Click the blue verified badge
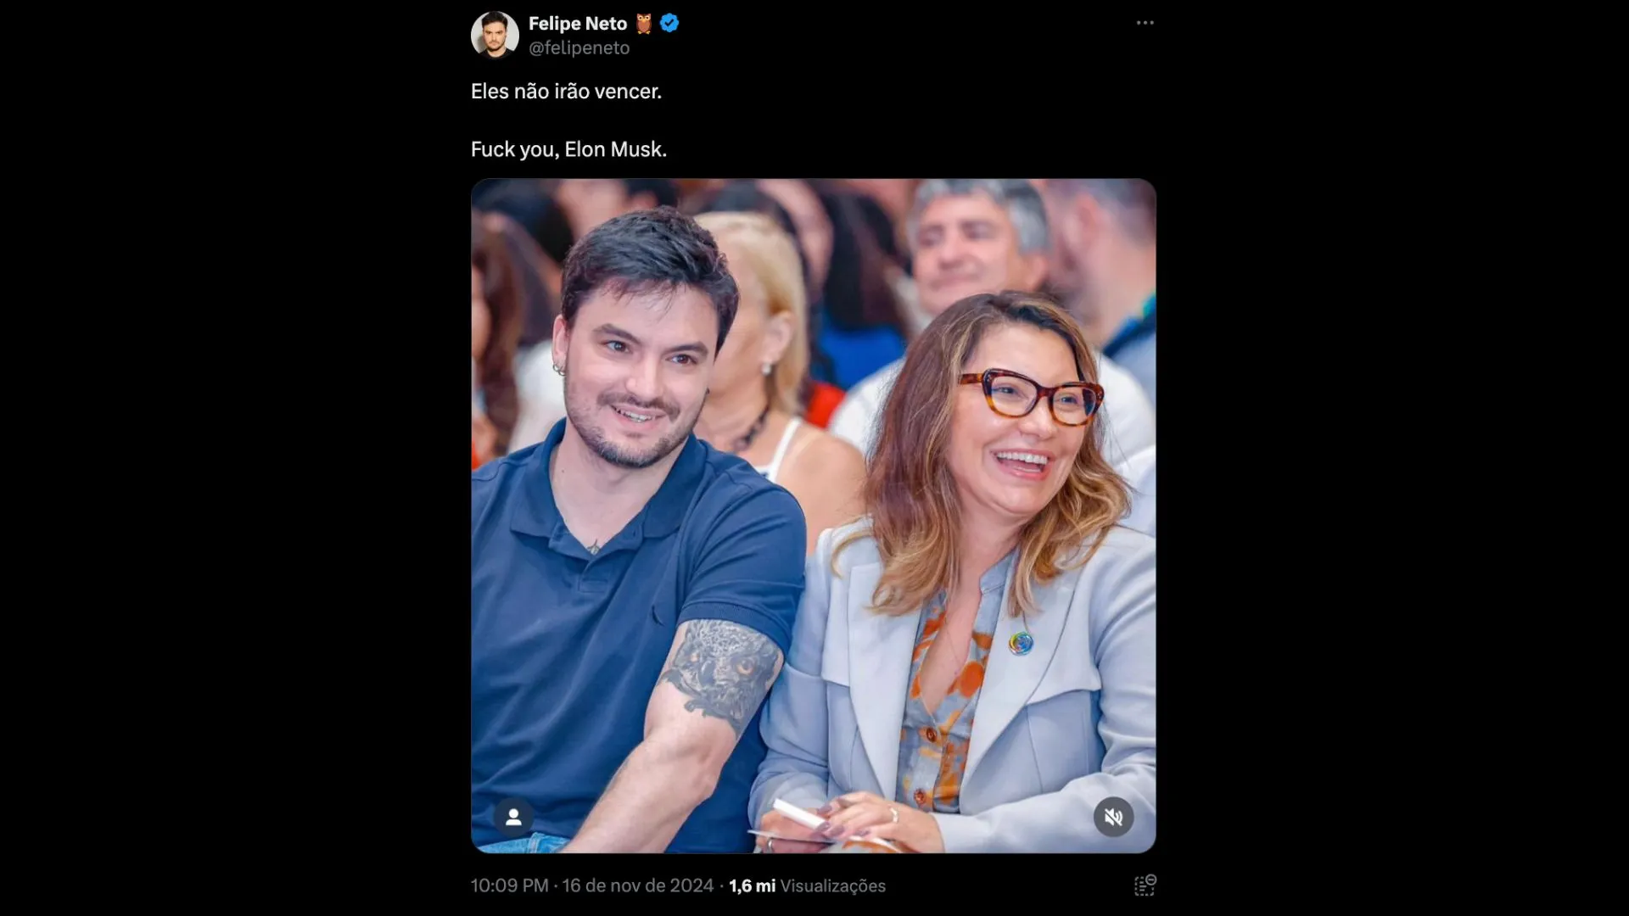1629x916 pixels. click(x=669, y=24)
